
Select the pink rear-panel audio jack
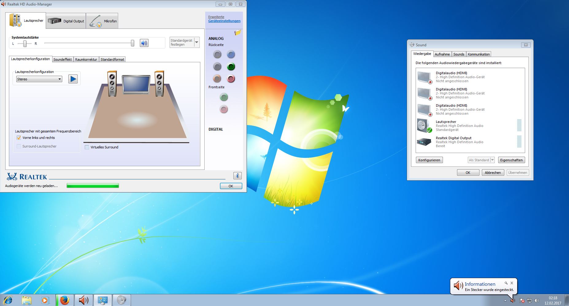pos(231,79)
